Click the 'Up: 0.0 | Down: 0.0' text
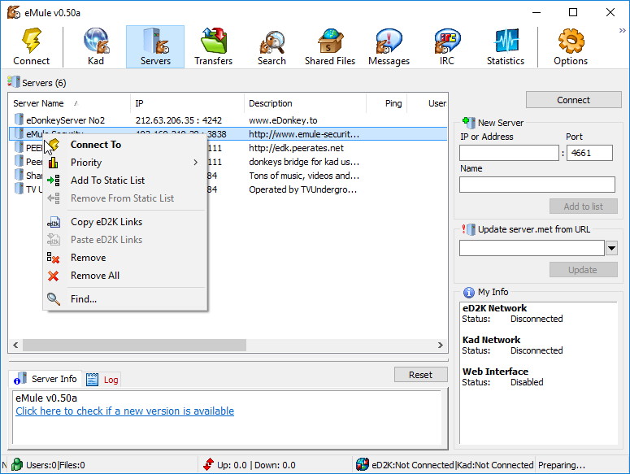 pos(256,465)
